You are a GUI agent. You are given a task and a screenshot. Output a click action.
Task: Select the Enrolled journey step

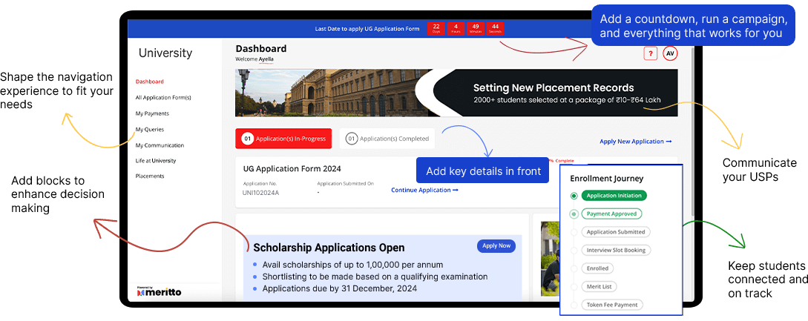597,268
